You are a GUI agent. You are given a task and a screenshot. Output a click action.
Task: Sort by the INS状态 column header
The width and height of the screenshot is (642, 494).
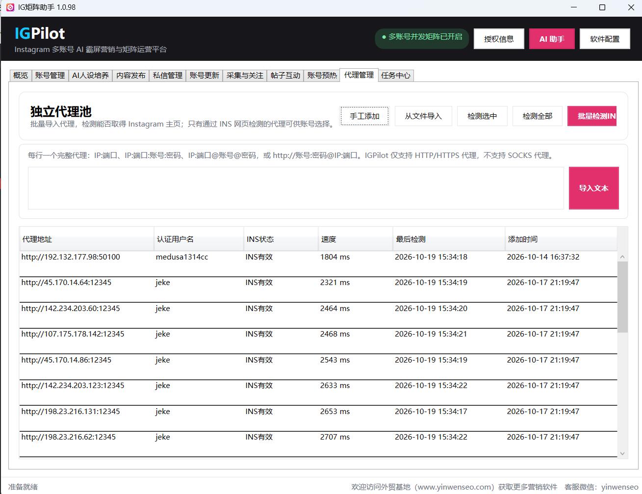click(281, 239)
